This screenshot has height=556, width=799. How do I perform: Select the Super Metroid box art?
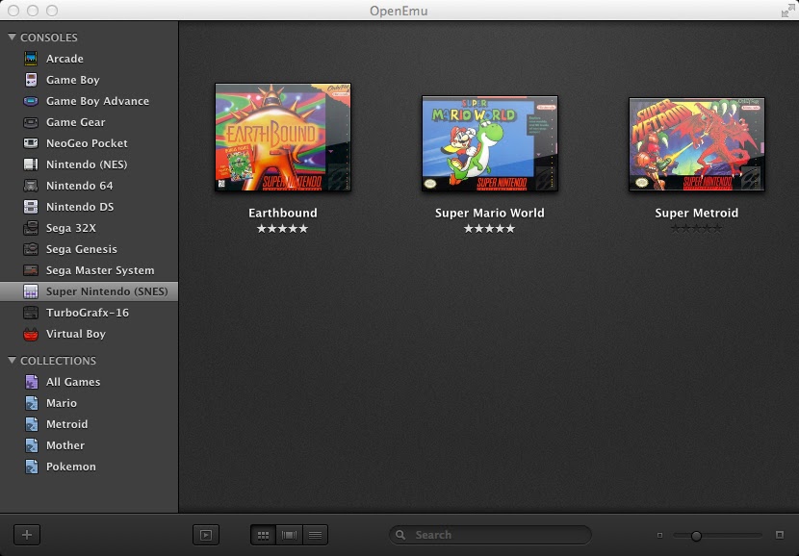[697, 144]
